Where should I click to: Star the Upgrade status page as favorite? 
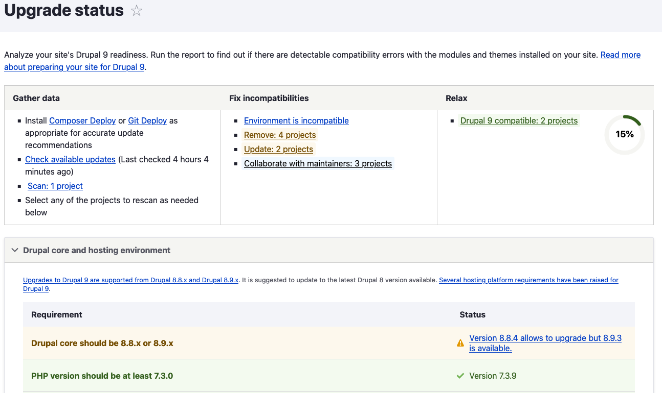(137, 11)
